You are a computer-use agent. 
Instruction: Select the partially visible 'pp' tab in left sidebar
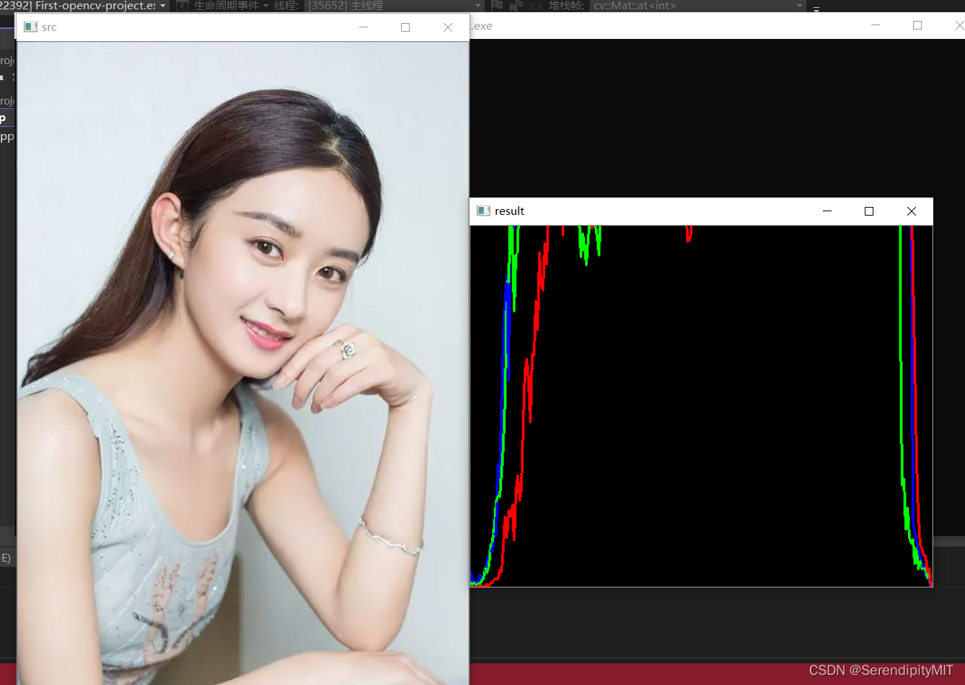pyautogui.click(x=5, y=136)
